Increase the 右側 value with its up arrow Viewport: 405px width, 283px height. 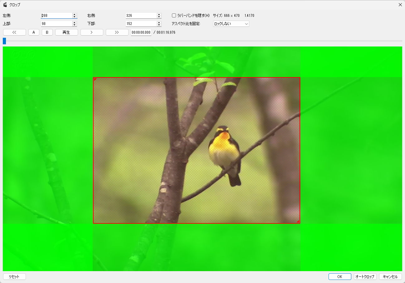[159, 14]
